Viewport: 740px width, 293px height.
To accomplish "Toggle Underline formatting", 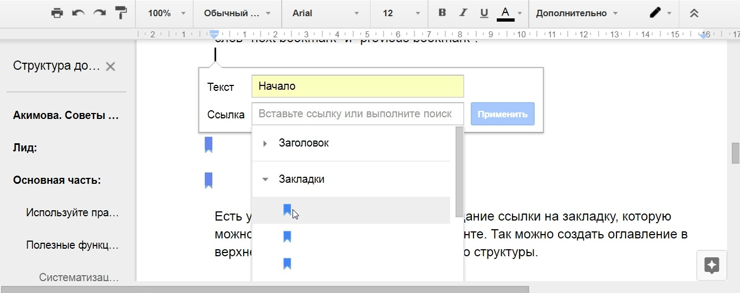I will pyautogui.click(x=484, y=14).
